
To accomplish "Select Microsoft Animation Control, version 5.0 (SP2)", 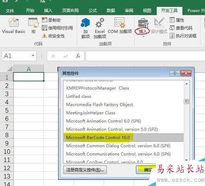I will tap(123, 129).
